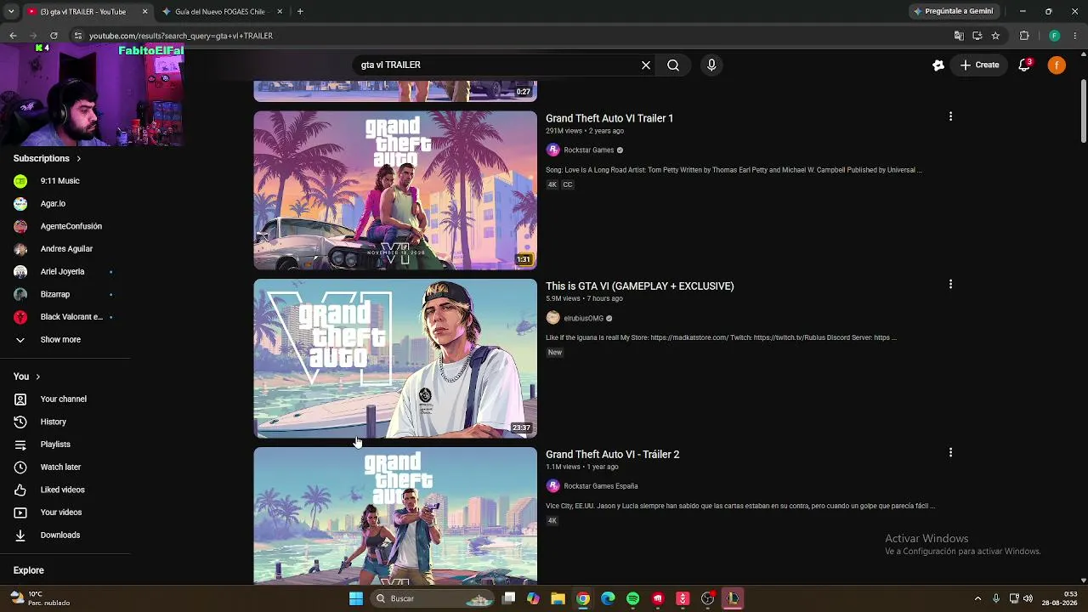Open the Chrome three-dot menu
1088x612 pixels.
pos(1076,36)
